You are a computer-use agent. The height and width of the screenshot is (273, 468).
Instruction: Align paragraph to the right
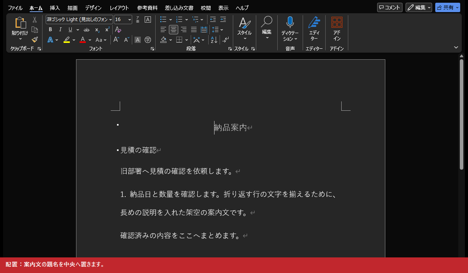tap(184, 30)
